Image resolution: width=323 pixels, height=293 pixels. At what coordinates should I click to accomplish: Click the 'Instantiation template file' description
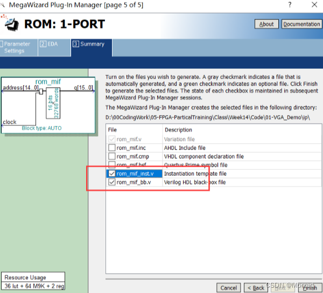(x=195, y=174)
